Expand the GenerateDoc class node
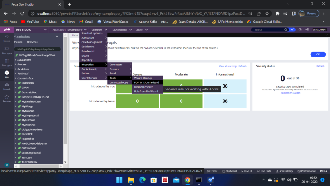The height and width of the screenshot is (186, 330). [x=16, y=92]
